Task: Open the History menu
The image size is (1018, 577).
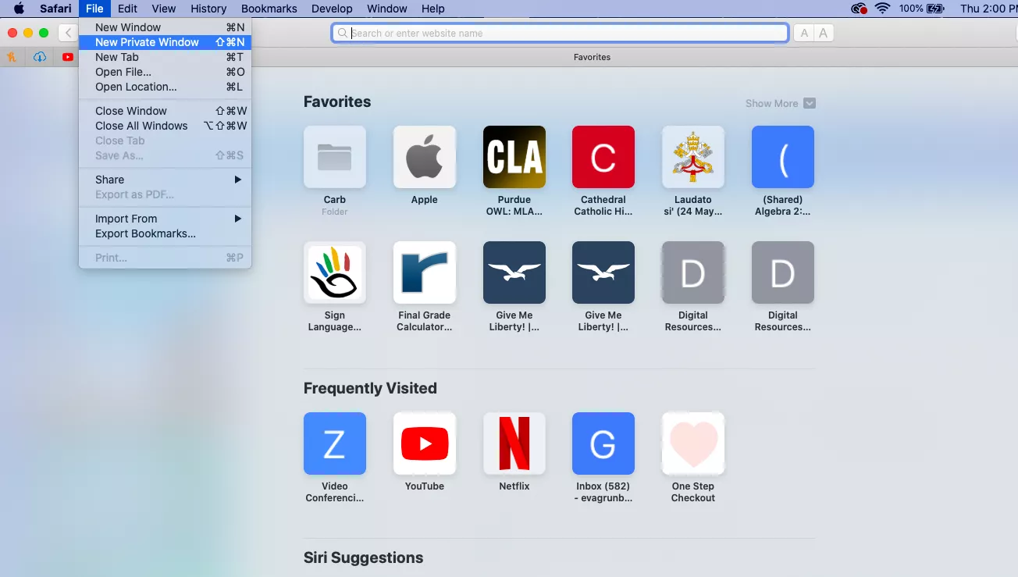Action: pos(208,9)
